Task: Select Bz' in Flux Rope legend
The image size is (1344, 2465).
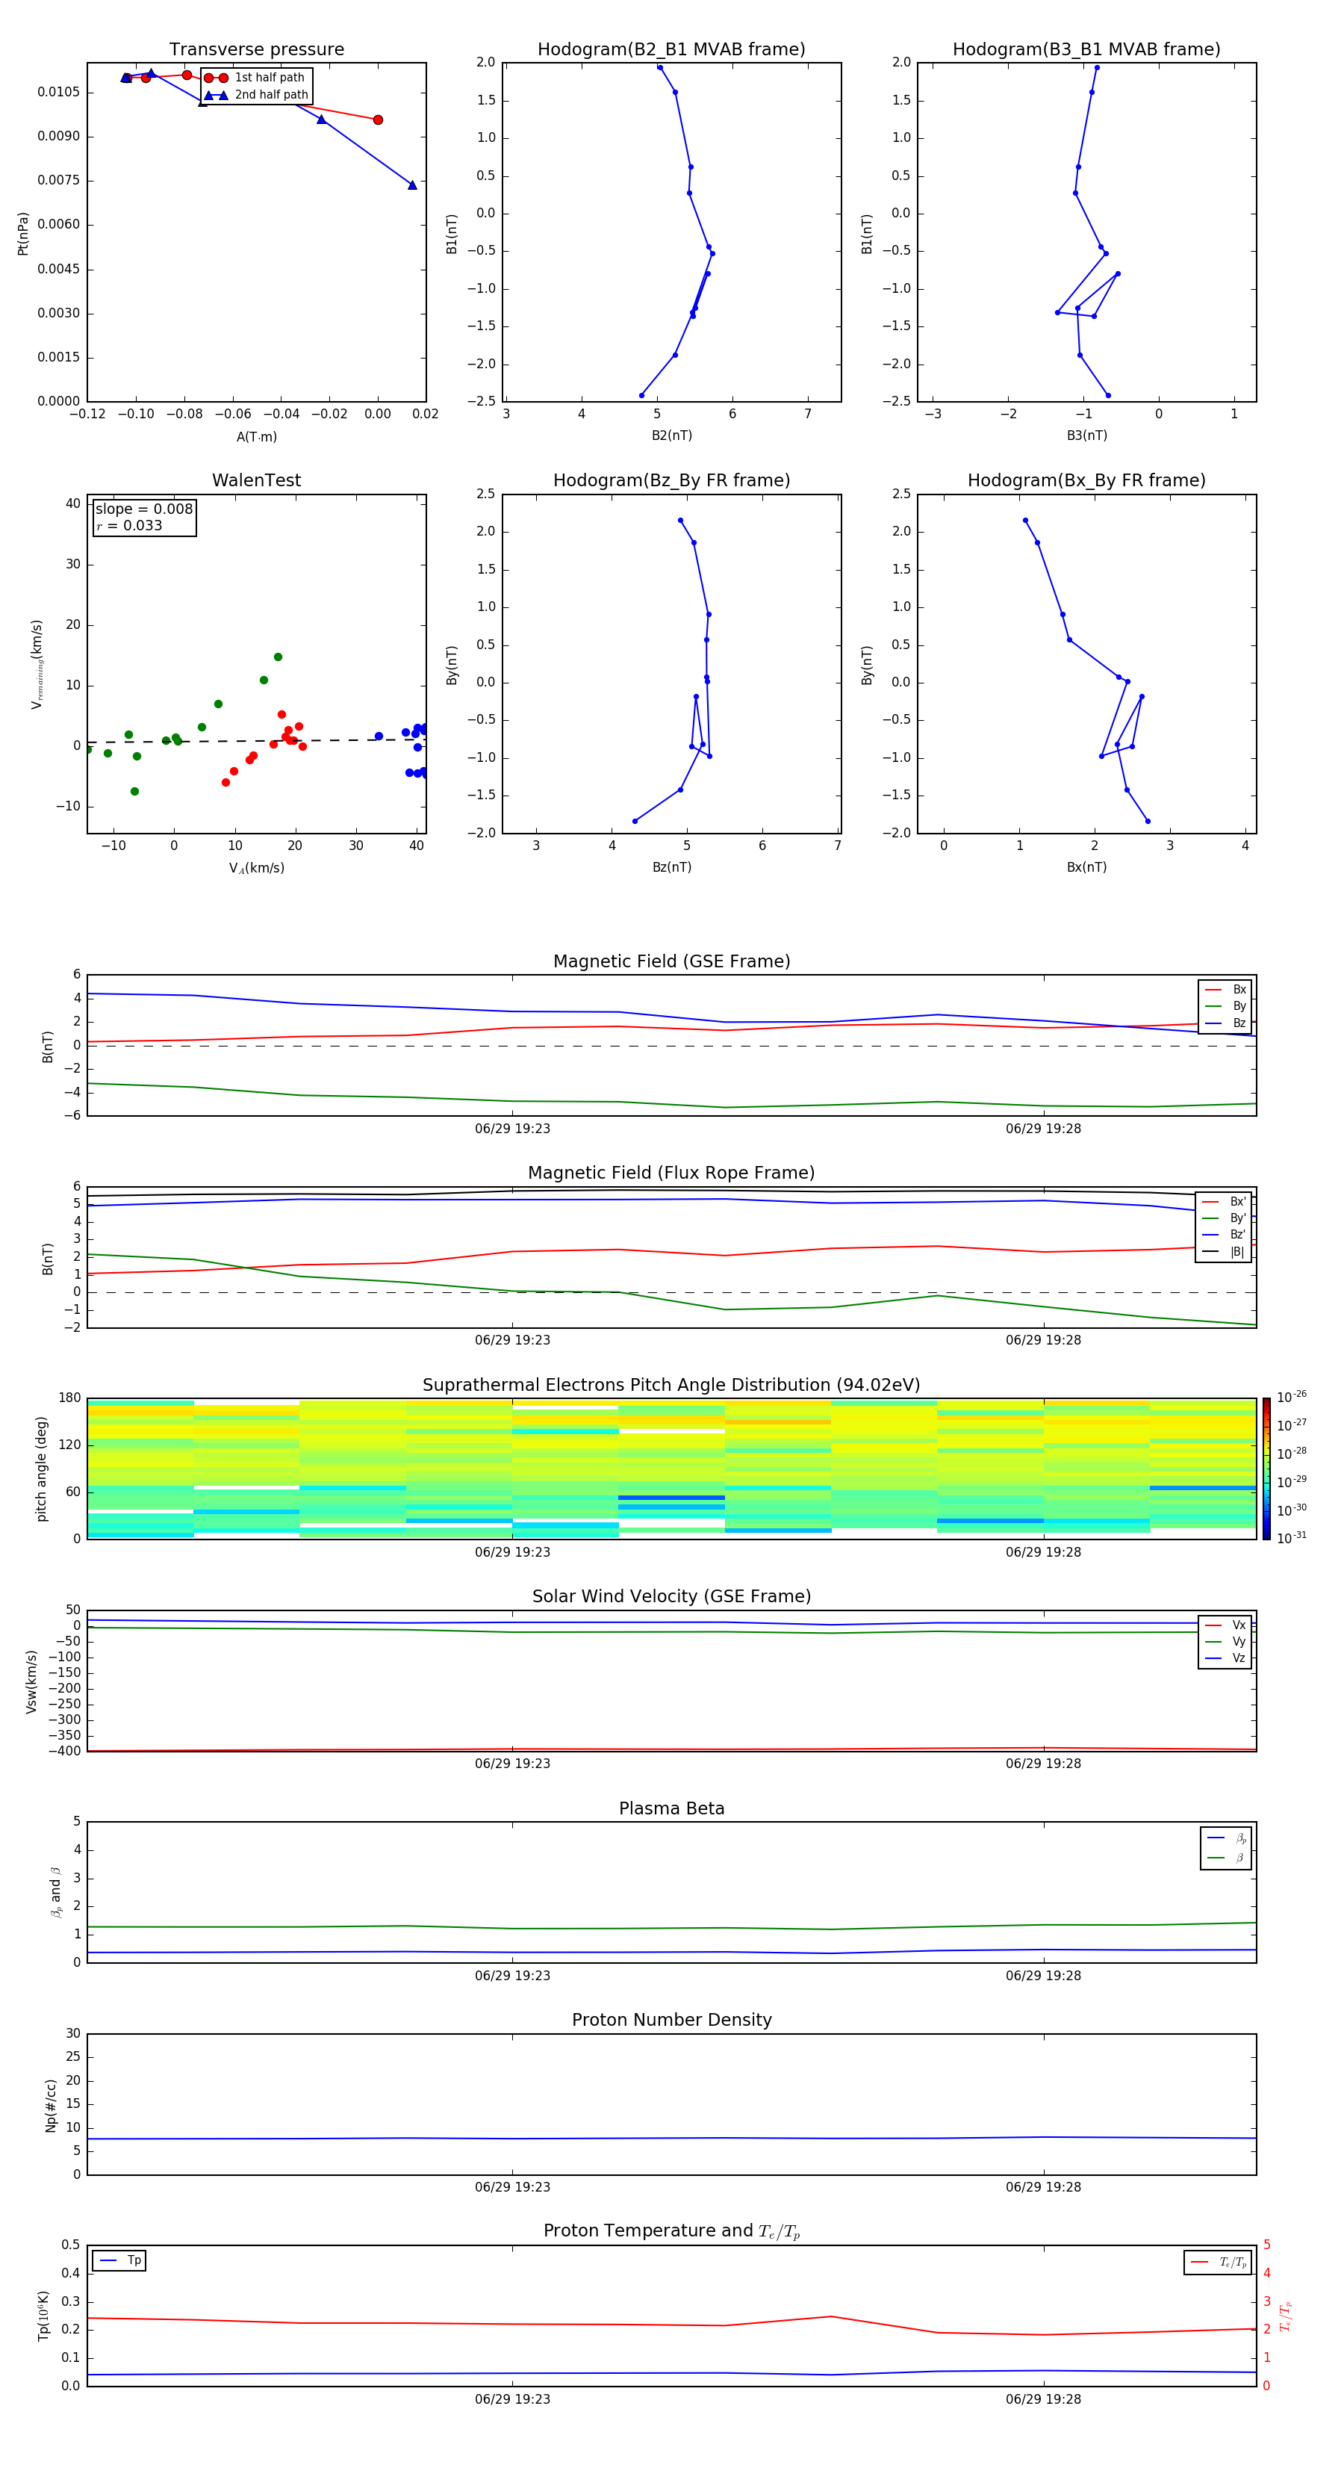Action: click(x=1225, y=1235)
